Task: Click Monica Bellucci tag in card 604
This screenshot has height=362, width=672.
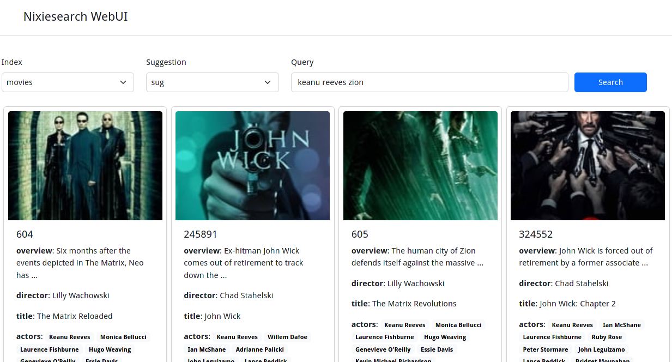Action: 123,337
